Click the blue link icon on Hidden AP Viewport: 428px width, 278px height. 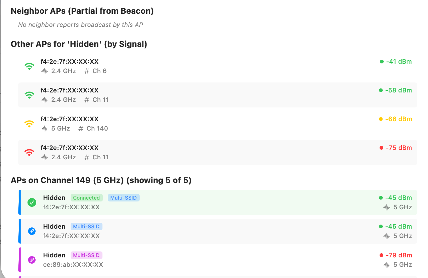tap(32, 231)
